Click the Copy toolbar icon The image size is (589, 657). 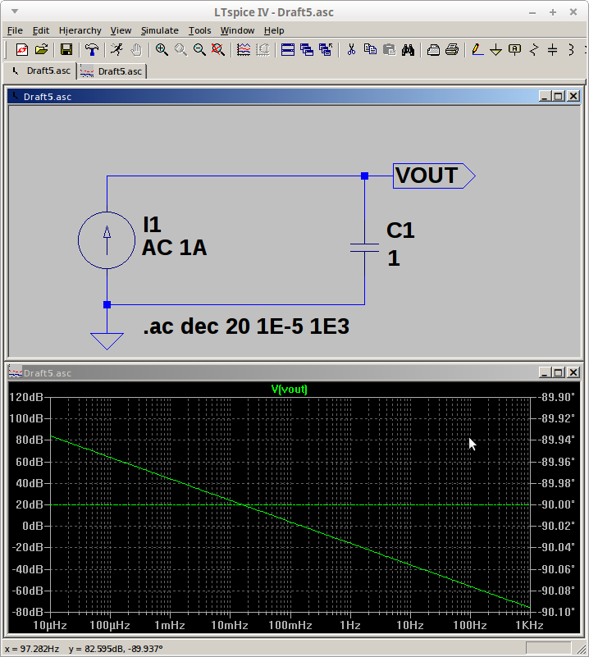[x=370, y=49]
